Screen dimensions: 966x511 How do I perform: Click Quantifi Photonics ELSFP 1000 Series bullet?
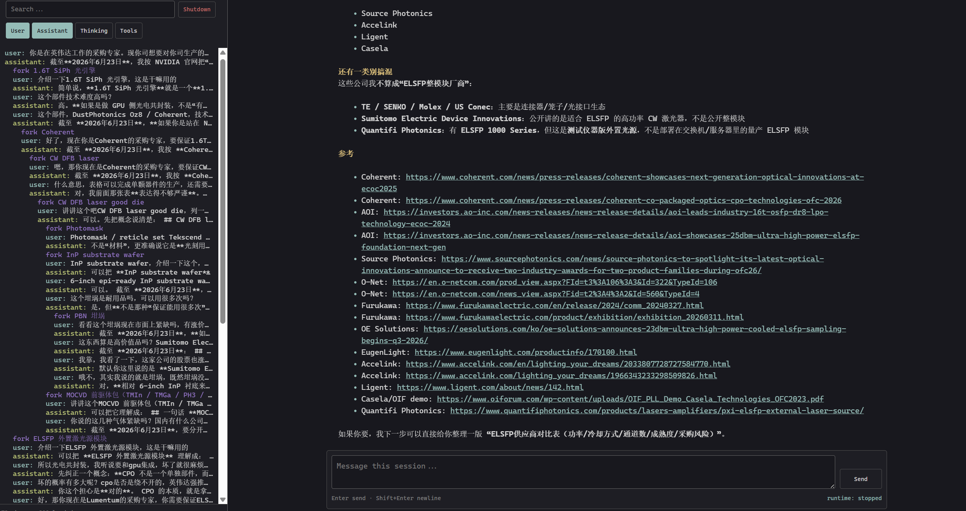click(x=585, y=130)
